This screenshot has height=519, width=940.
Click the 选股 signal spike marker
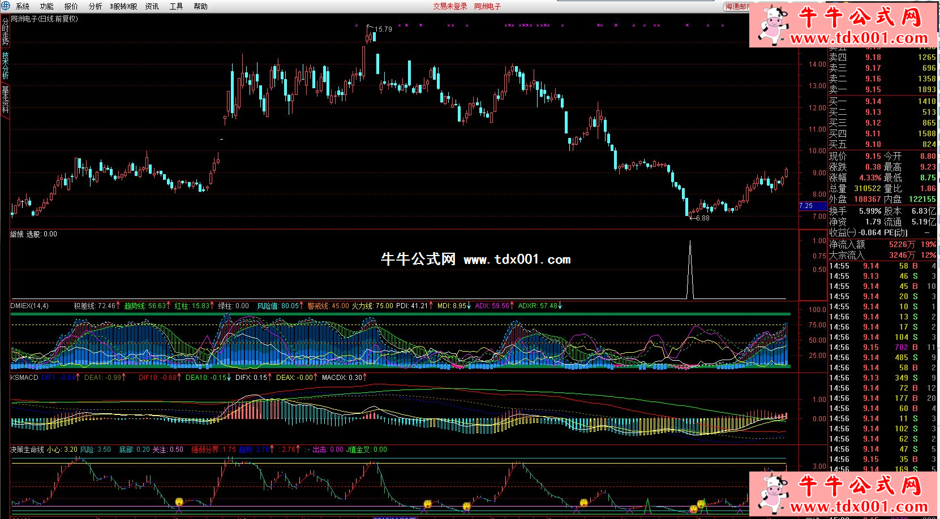pyautogui.click(x=690, y=270)
